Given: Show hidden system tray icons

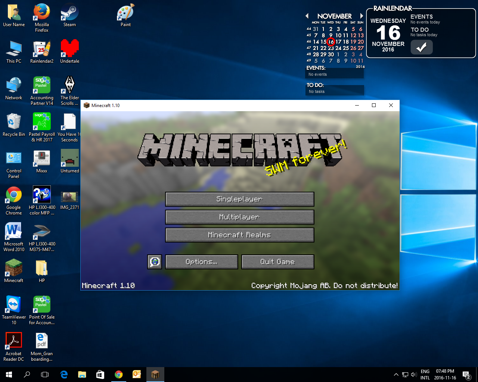Looking at the screenshot, I should tap(396, 375).
